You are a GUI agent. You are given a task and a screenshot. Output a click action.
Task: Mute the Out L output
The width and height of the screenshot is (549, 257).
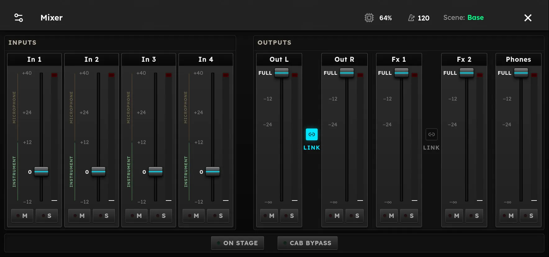coord(269,216)
